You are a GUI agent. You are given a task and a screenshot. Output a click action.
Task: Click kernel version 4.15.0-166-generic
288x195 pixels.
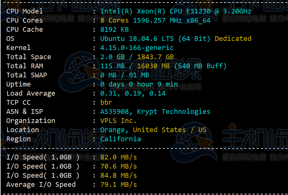point(137,48)
